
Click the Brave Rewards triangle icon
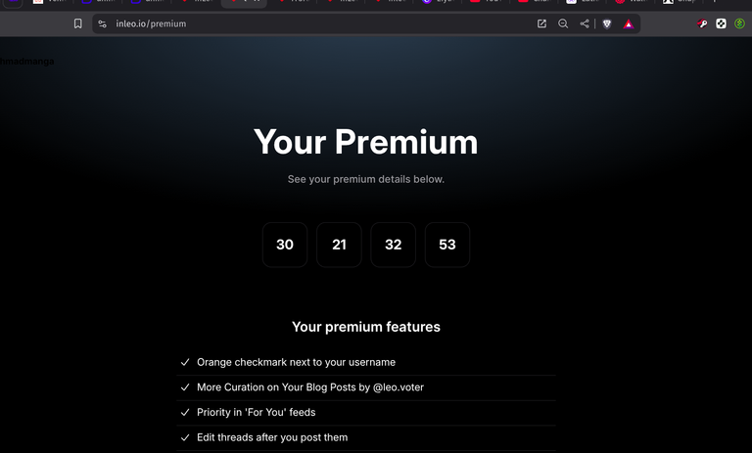pyautogui.click(x=629, y=23)
